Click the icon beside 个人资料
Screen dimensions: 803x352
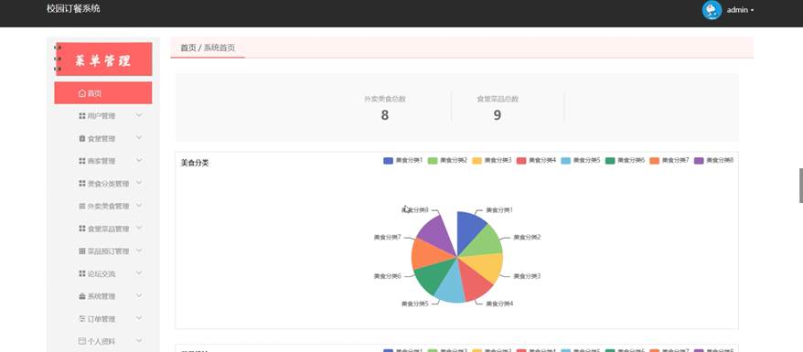pyautogui.click(x=82, y=341)
